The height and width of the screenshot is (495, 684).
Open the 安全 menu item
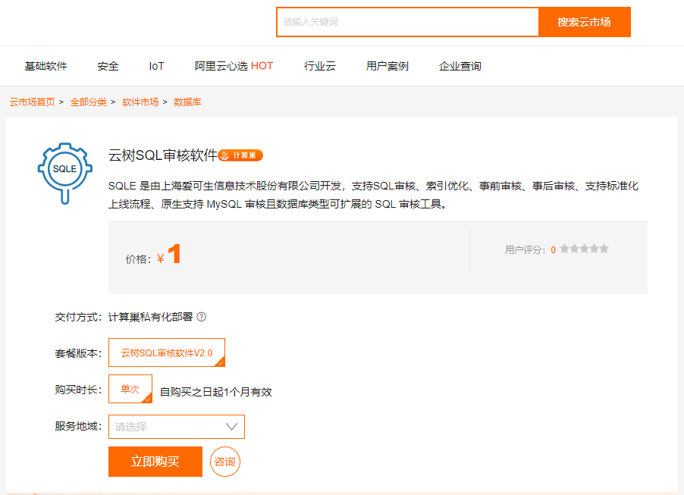[x=108, y=66]
